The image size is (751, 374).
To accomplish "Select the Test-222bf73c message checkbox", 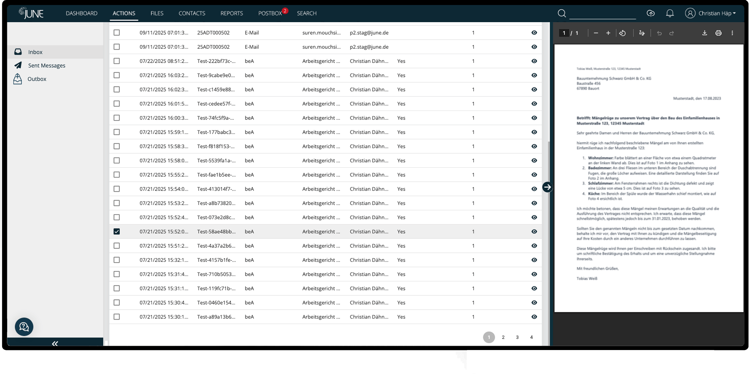I will [117, 61].
